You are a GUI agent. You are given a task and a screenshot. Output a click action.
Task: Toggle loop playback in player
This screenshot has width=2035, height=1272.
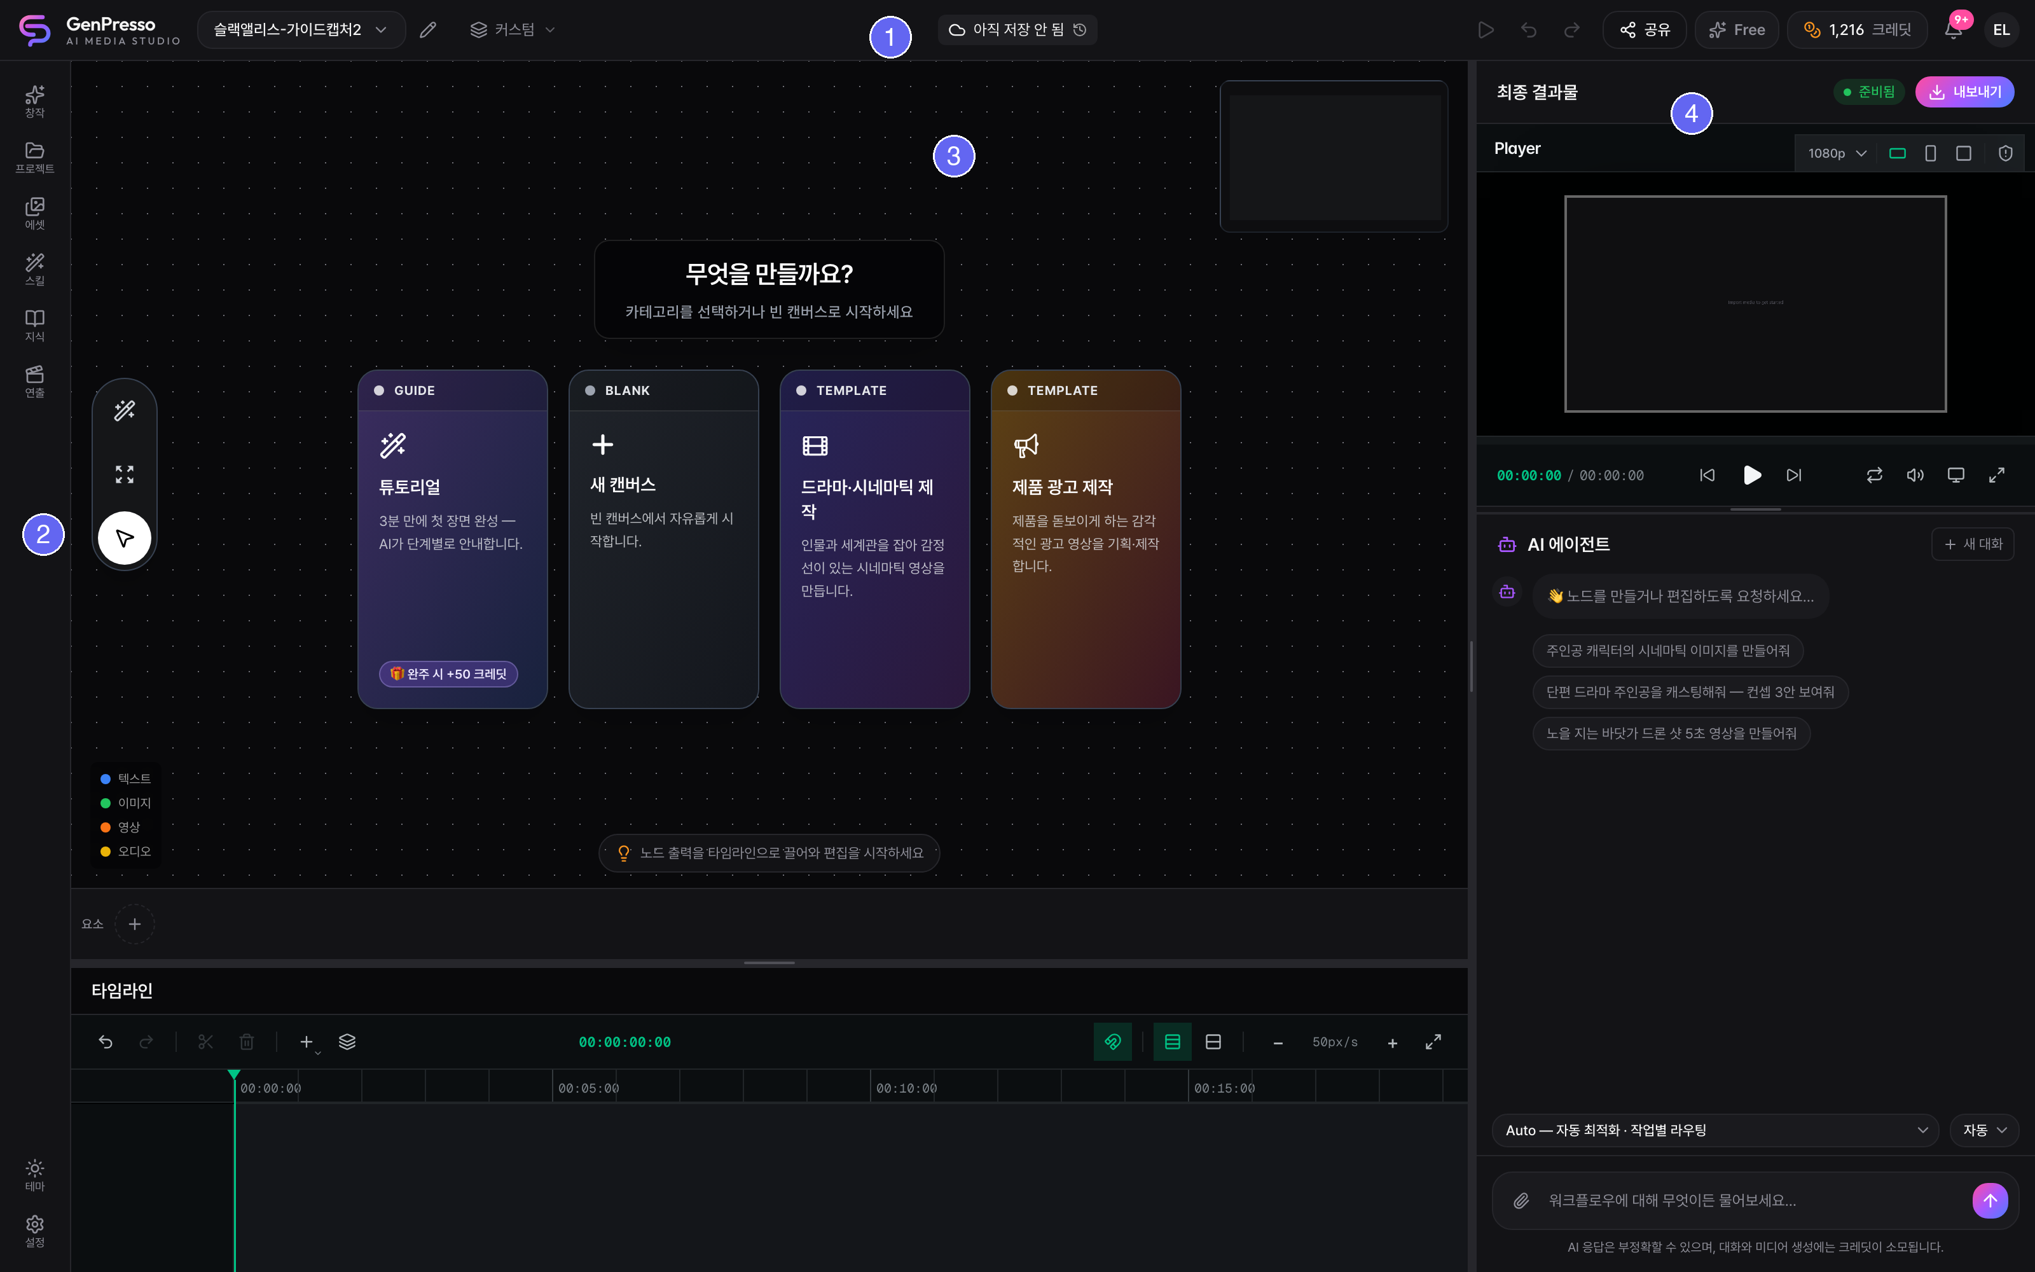[x=1874, y=475]
